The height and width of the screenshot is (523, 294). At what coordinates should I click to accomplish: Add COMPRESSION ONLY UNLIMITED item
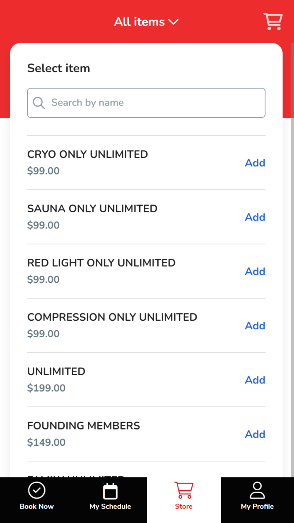tap(255, 326)
